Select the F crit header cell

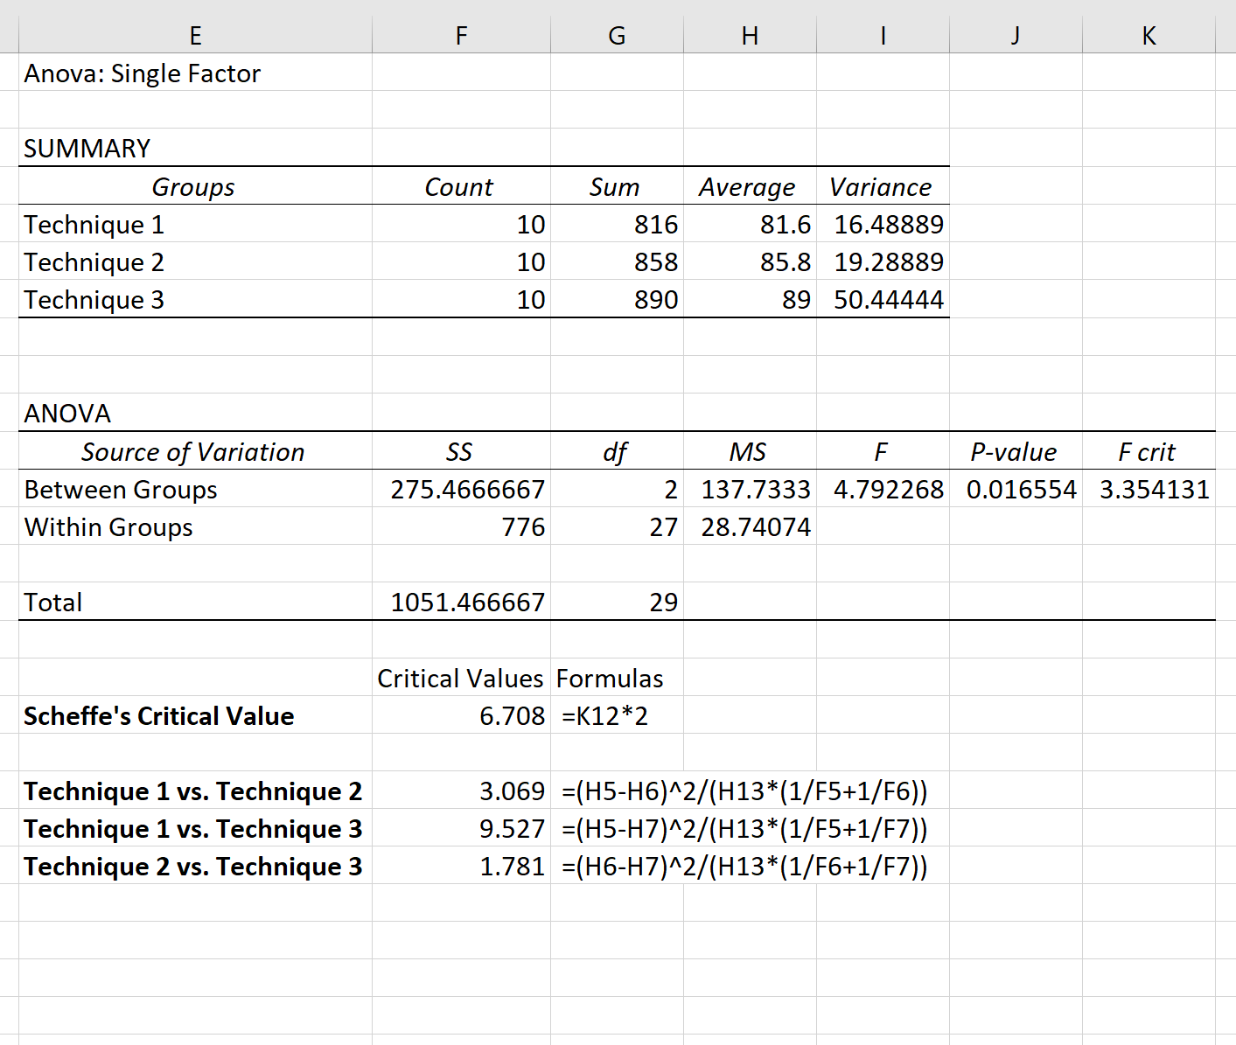pyautogui.click(x=1149, y=451)
